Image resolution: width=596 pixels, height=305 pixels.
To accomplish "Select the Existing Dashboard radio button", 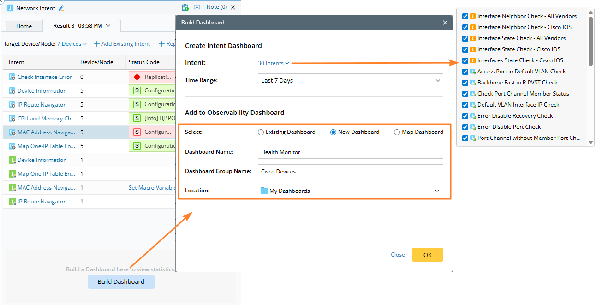I will click(x=261, y=132).
